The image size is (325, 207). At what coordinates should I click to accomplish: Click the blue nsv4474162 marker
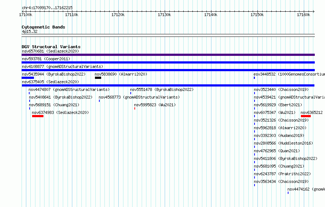coord(288,193)
